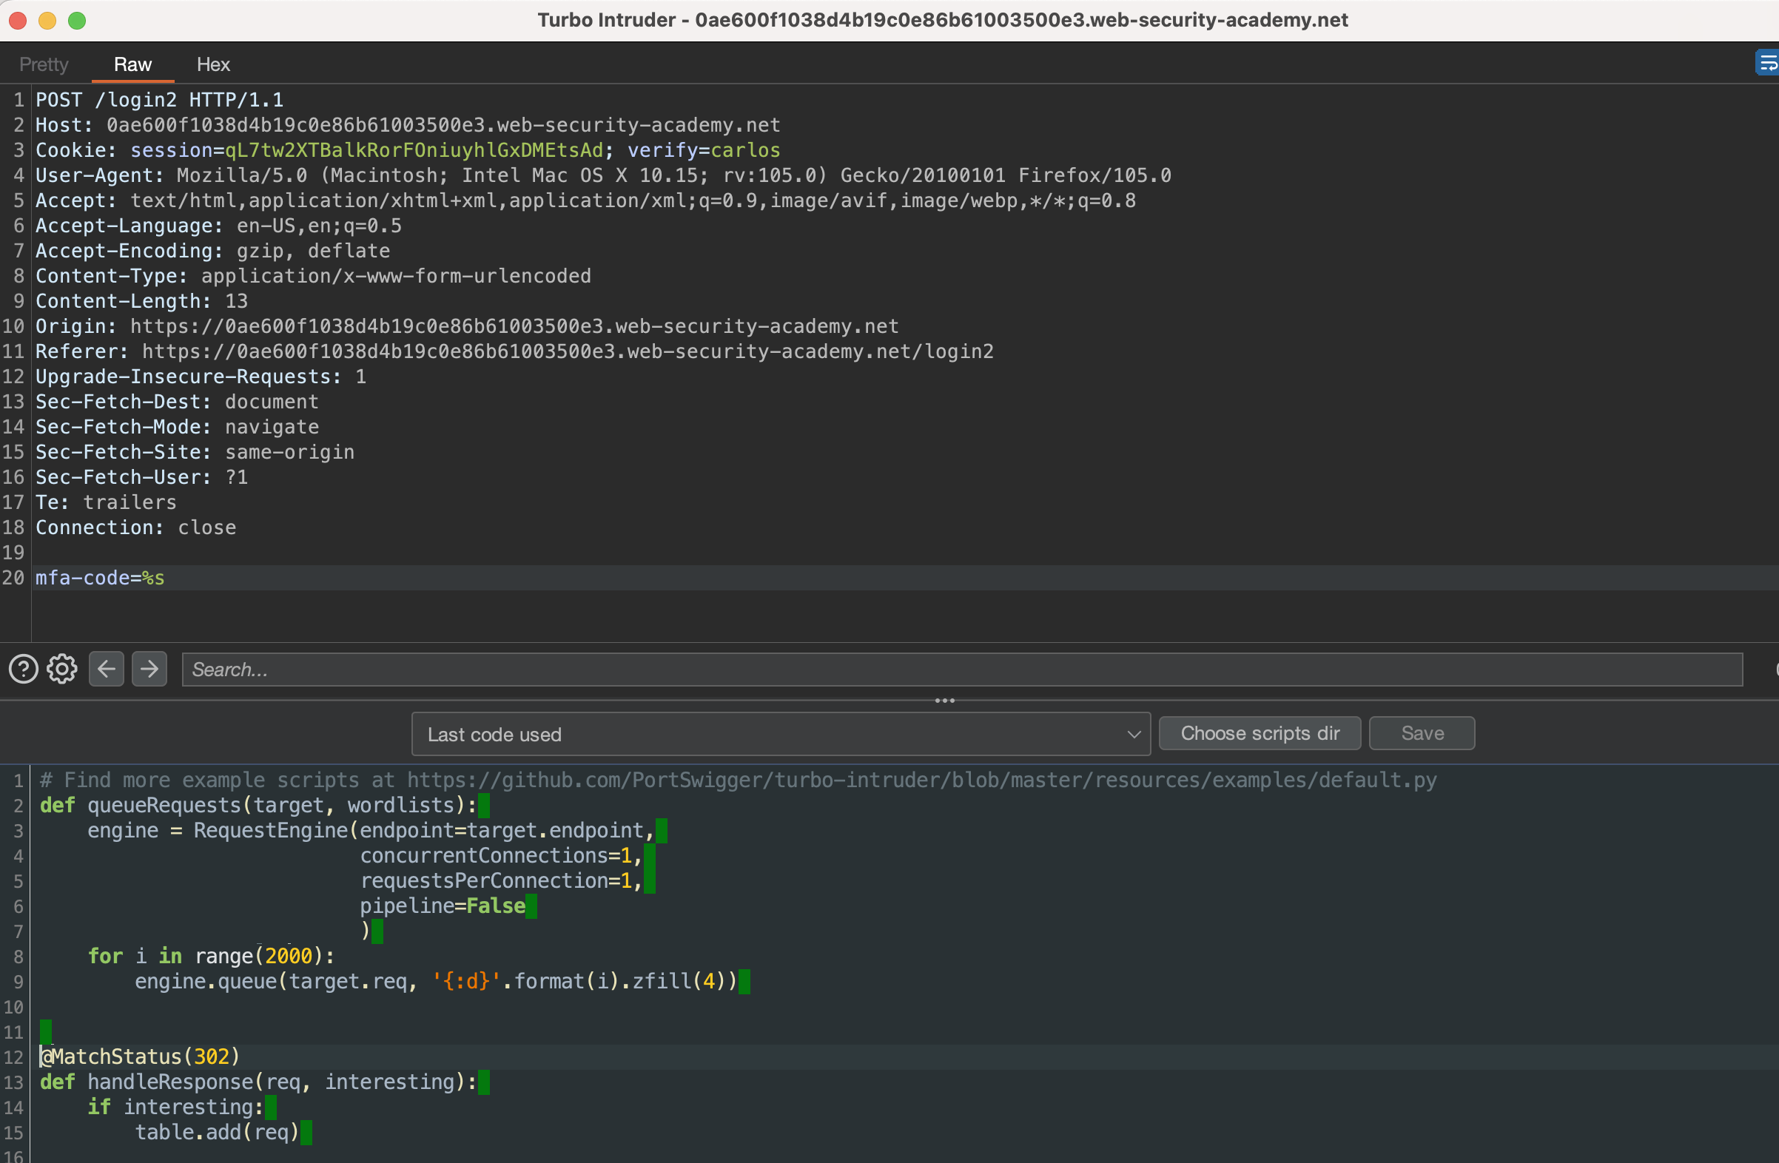
Task: Click the User-Agent header line
Action: point(603,175)
